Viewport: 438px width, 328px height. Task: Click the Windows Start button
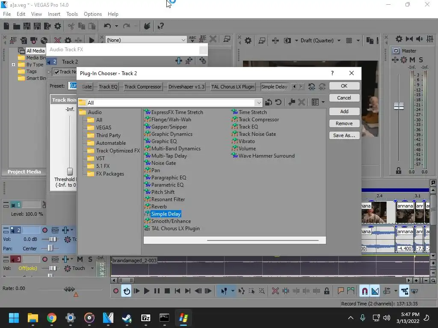14,318
